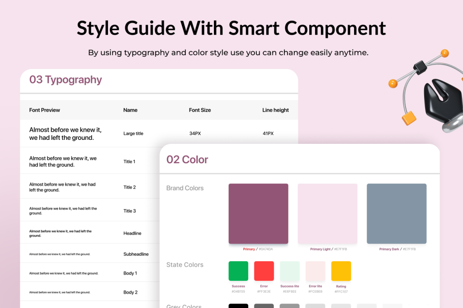Click the 'Font Preview' column header
463x308 pixels.
click(x=45, y=110)
